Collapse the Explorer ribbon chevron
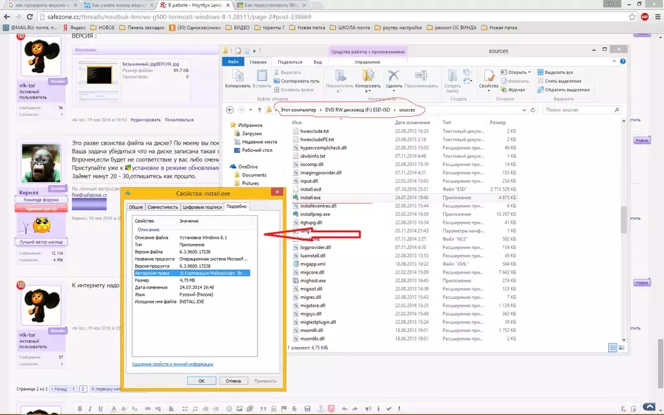The height and width of the screenshot is (415, 664). point(614,62)
